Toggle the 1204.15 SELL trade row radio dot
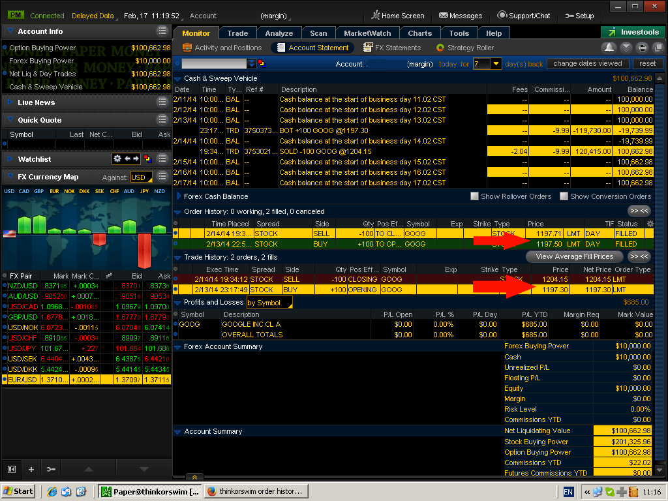This screenshot has width=668, height=501. pos(175,279)
